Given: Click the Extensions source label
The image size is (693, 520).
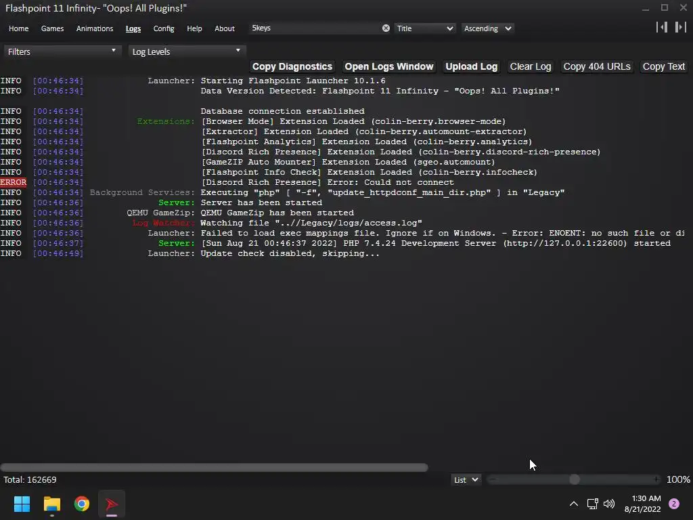Looking at the screenshot, I should pyautogui.click(x=165, y=121).
